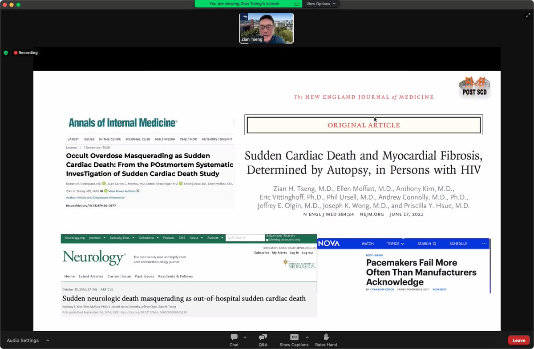Open AUTHORS / SUBMIT tab in Annals
This screenshot has height=349, width=534.
[x=217, y=139]
